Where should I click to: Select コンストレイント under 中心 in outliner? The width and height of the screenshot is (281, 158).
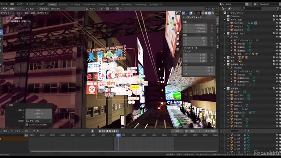(x=245, y=40)
